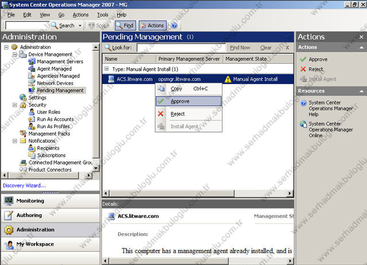Click the navigation tree down scroll arrow
The width and height of the screenshot is (367, 265).
96,168
